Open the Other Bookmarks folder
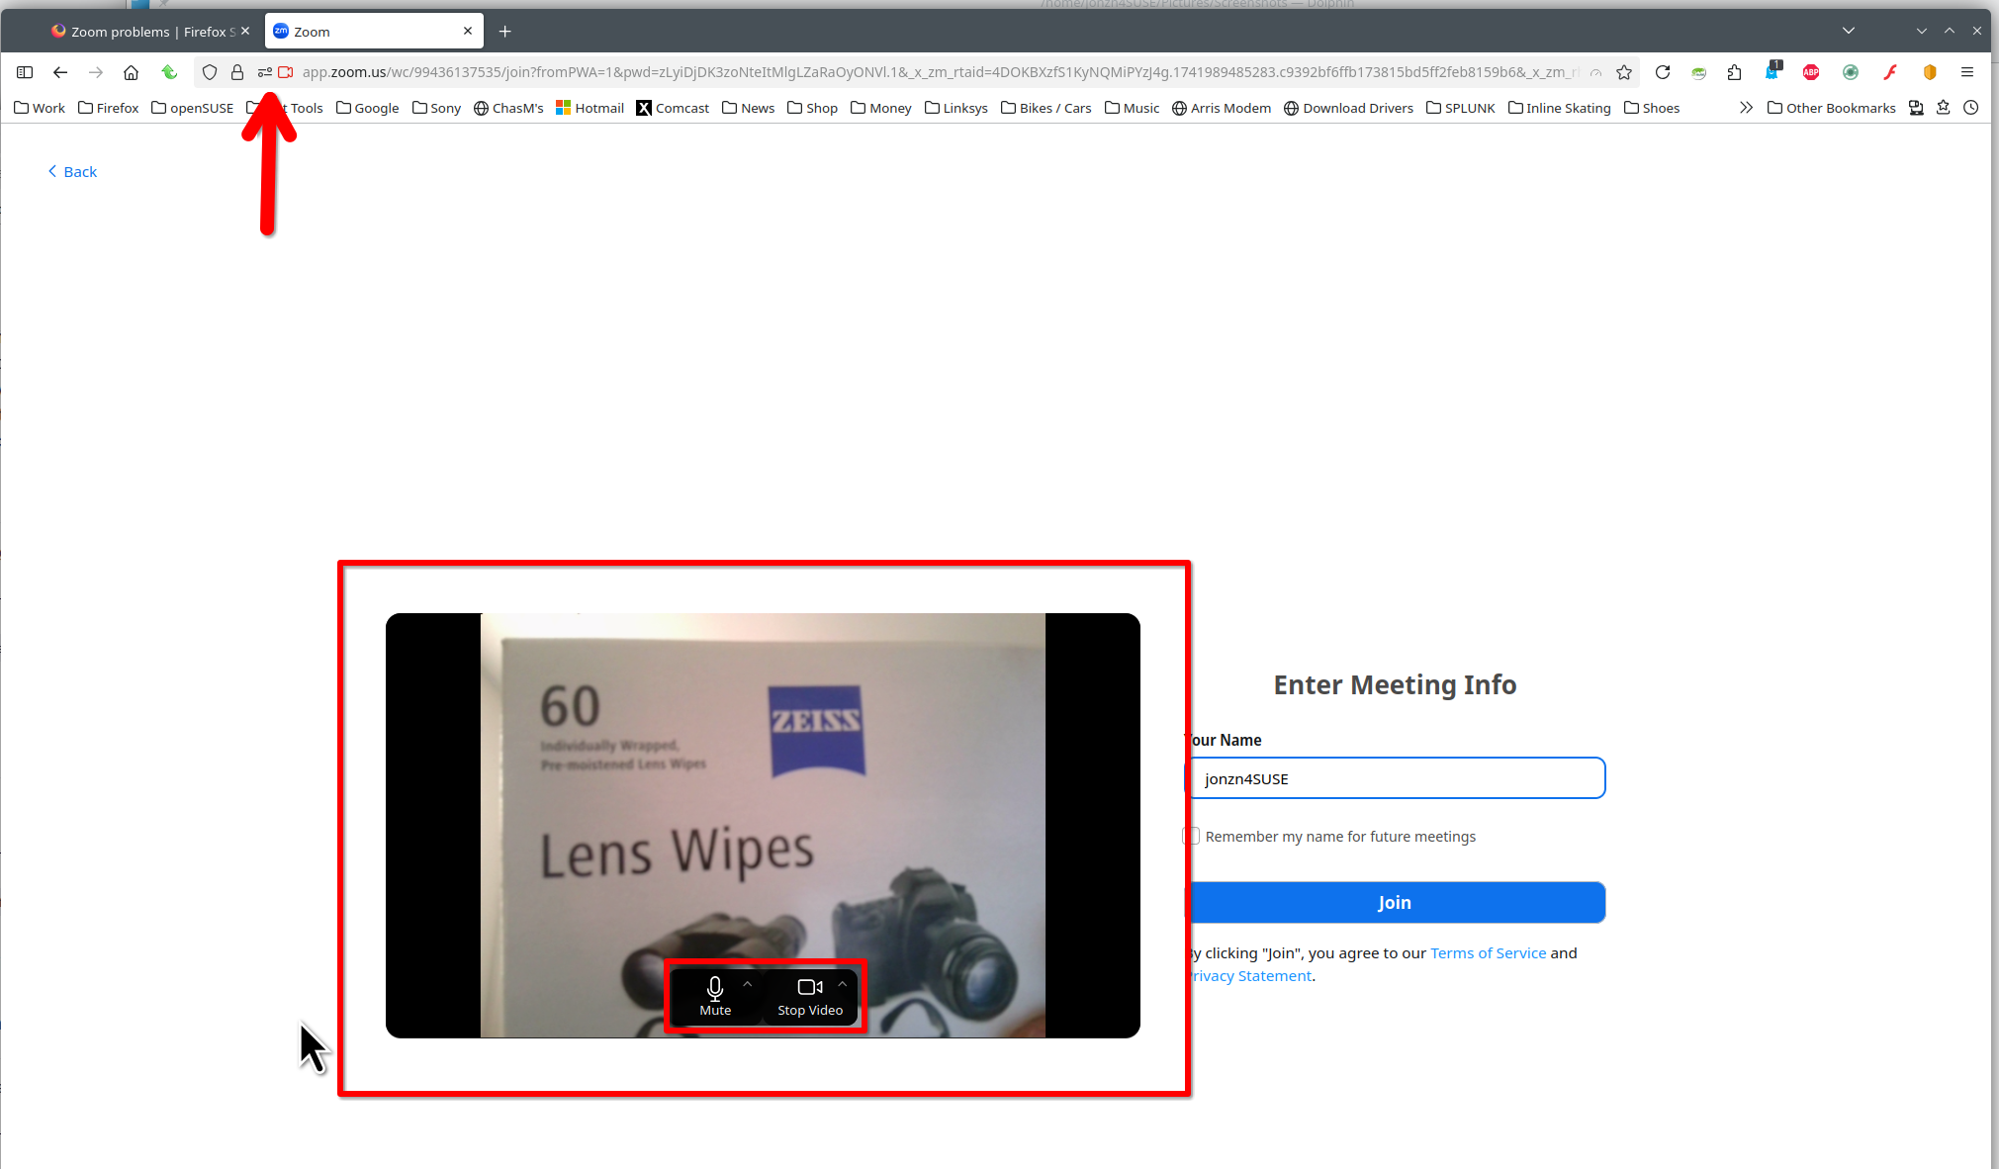The height and width of the screenshot is (1169, 1999). coord(1832,108)
